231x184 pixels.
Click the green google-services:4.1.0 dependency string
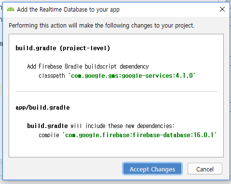point(132,75)
